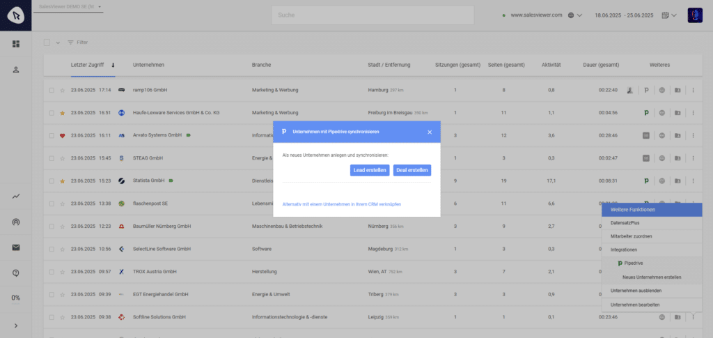Open the broadcast signal icon in sidebar
This screenshot has width=713, height=338.
[16, 222]
